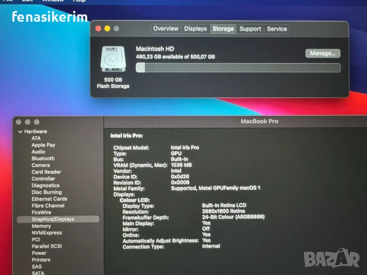Click the Intel Iris Pro heading

click(x=127, y=136)
